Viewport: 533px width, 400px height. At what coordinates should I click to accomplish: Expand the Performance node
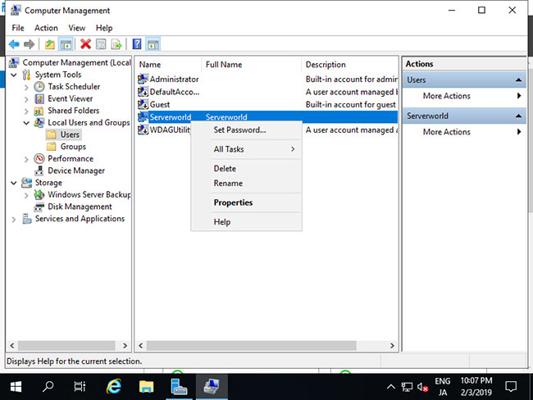[26, 159]
